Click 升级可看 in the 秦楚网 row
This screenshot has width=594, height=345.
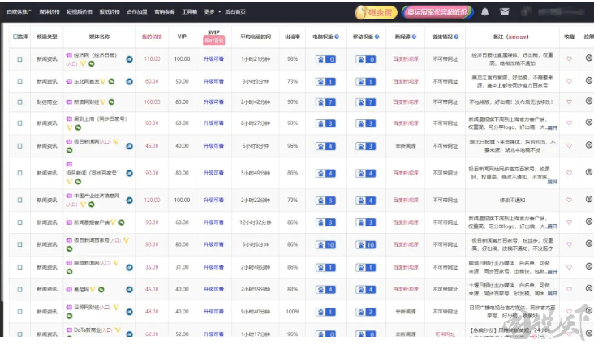pyautogui.click(x=213, y=289)
